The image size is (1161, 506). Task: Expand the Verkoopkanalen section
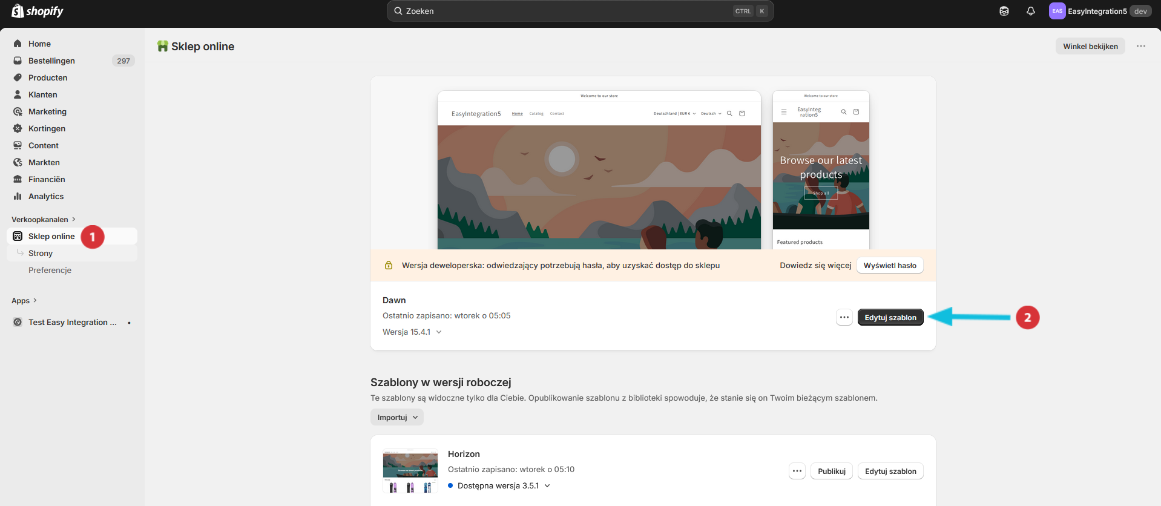coord(44,219)
